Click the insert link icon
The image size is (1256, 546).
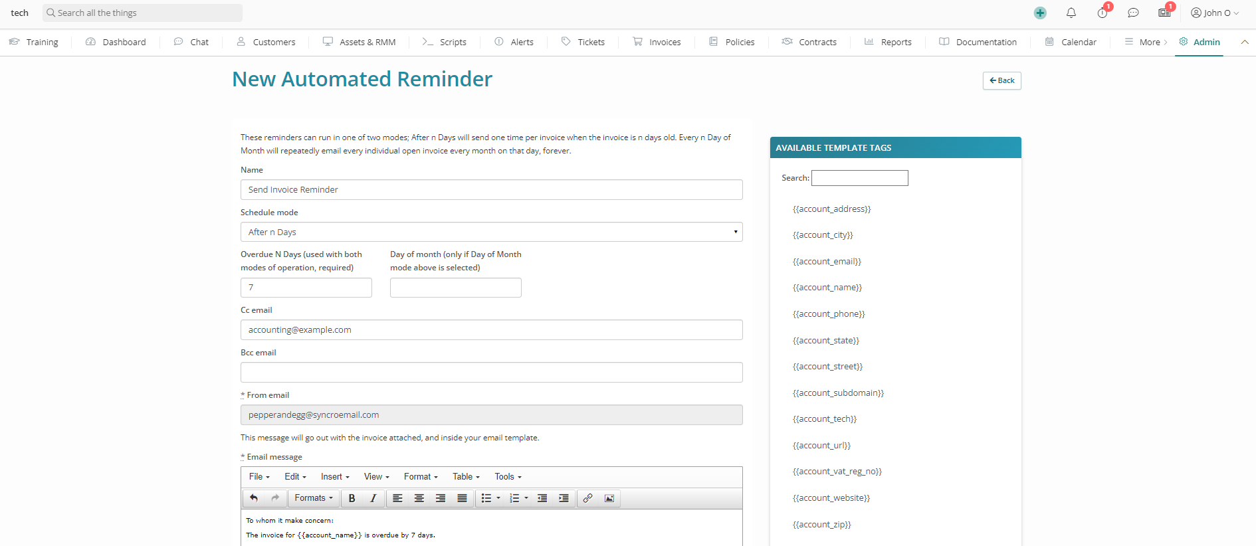587,498
